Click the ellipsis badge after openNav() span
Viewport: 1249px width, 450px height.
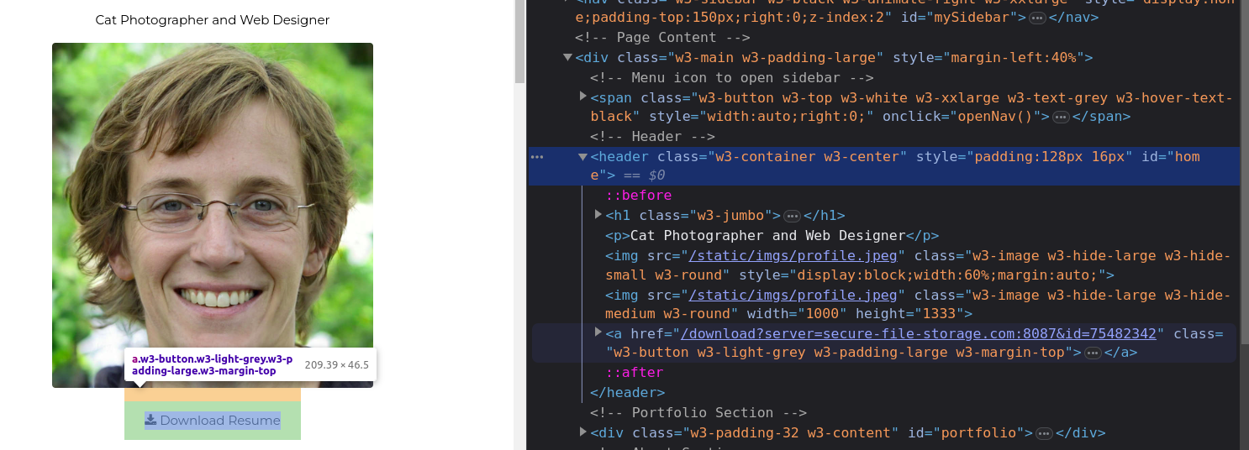pyautogui.click(x=1061, y=118)
